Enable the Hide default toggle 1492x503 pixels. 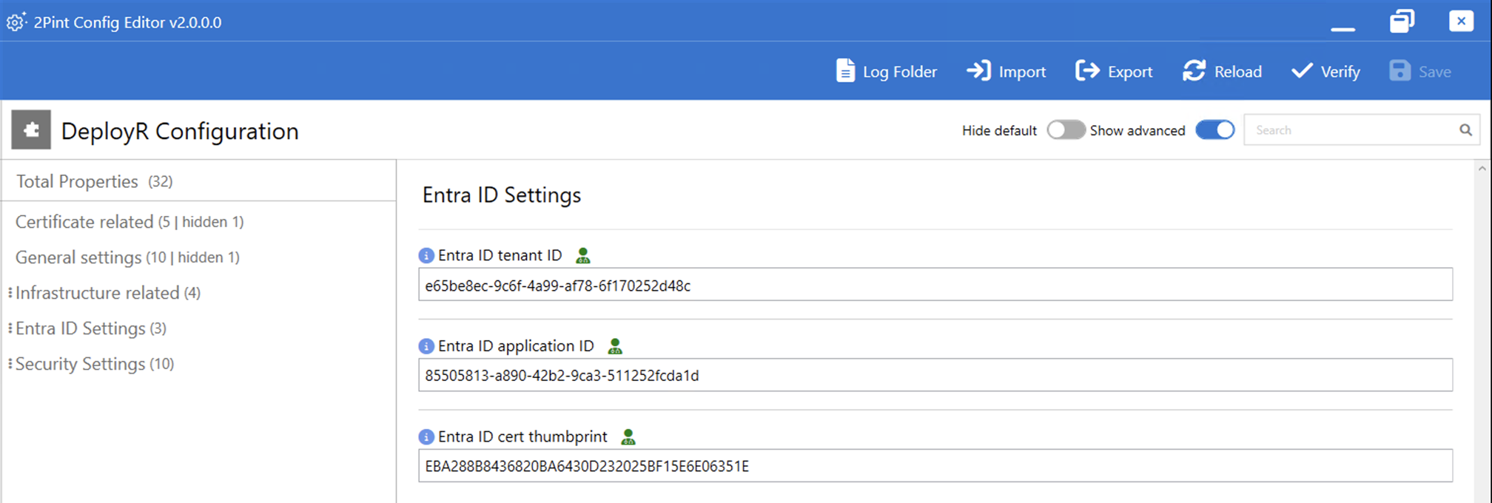pyautogui.click(x=1065, y=130)
